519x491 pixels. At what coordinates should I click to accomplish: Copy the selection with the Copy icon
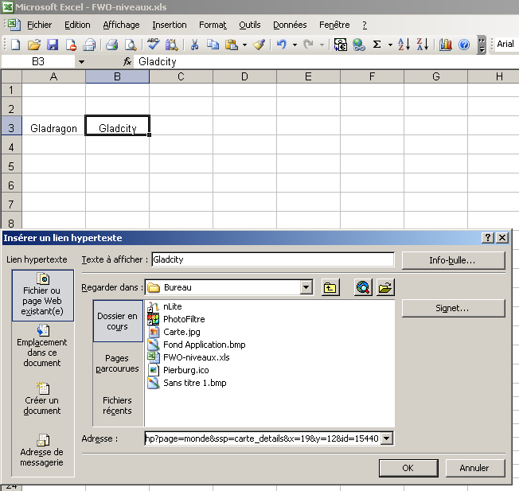click(213, 45)
